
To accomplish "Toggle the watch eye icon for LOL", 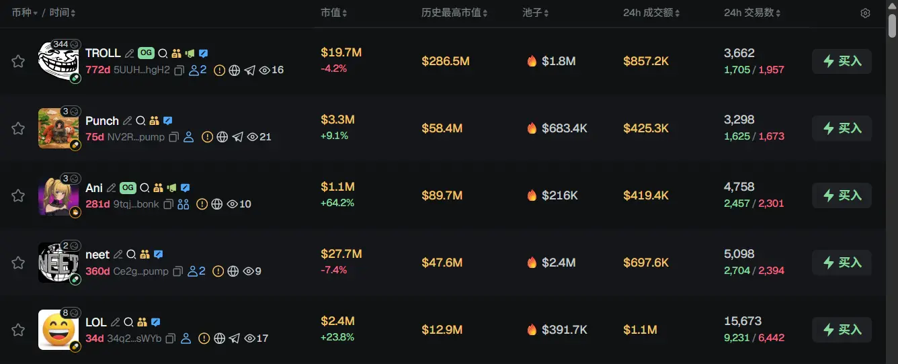I will coord(249,338).
